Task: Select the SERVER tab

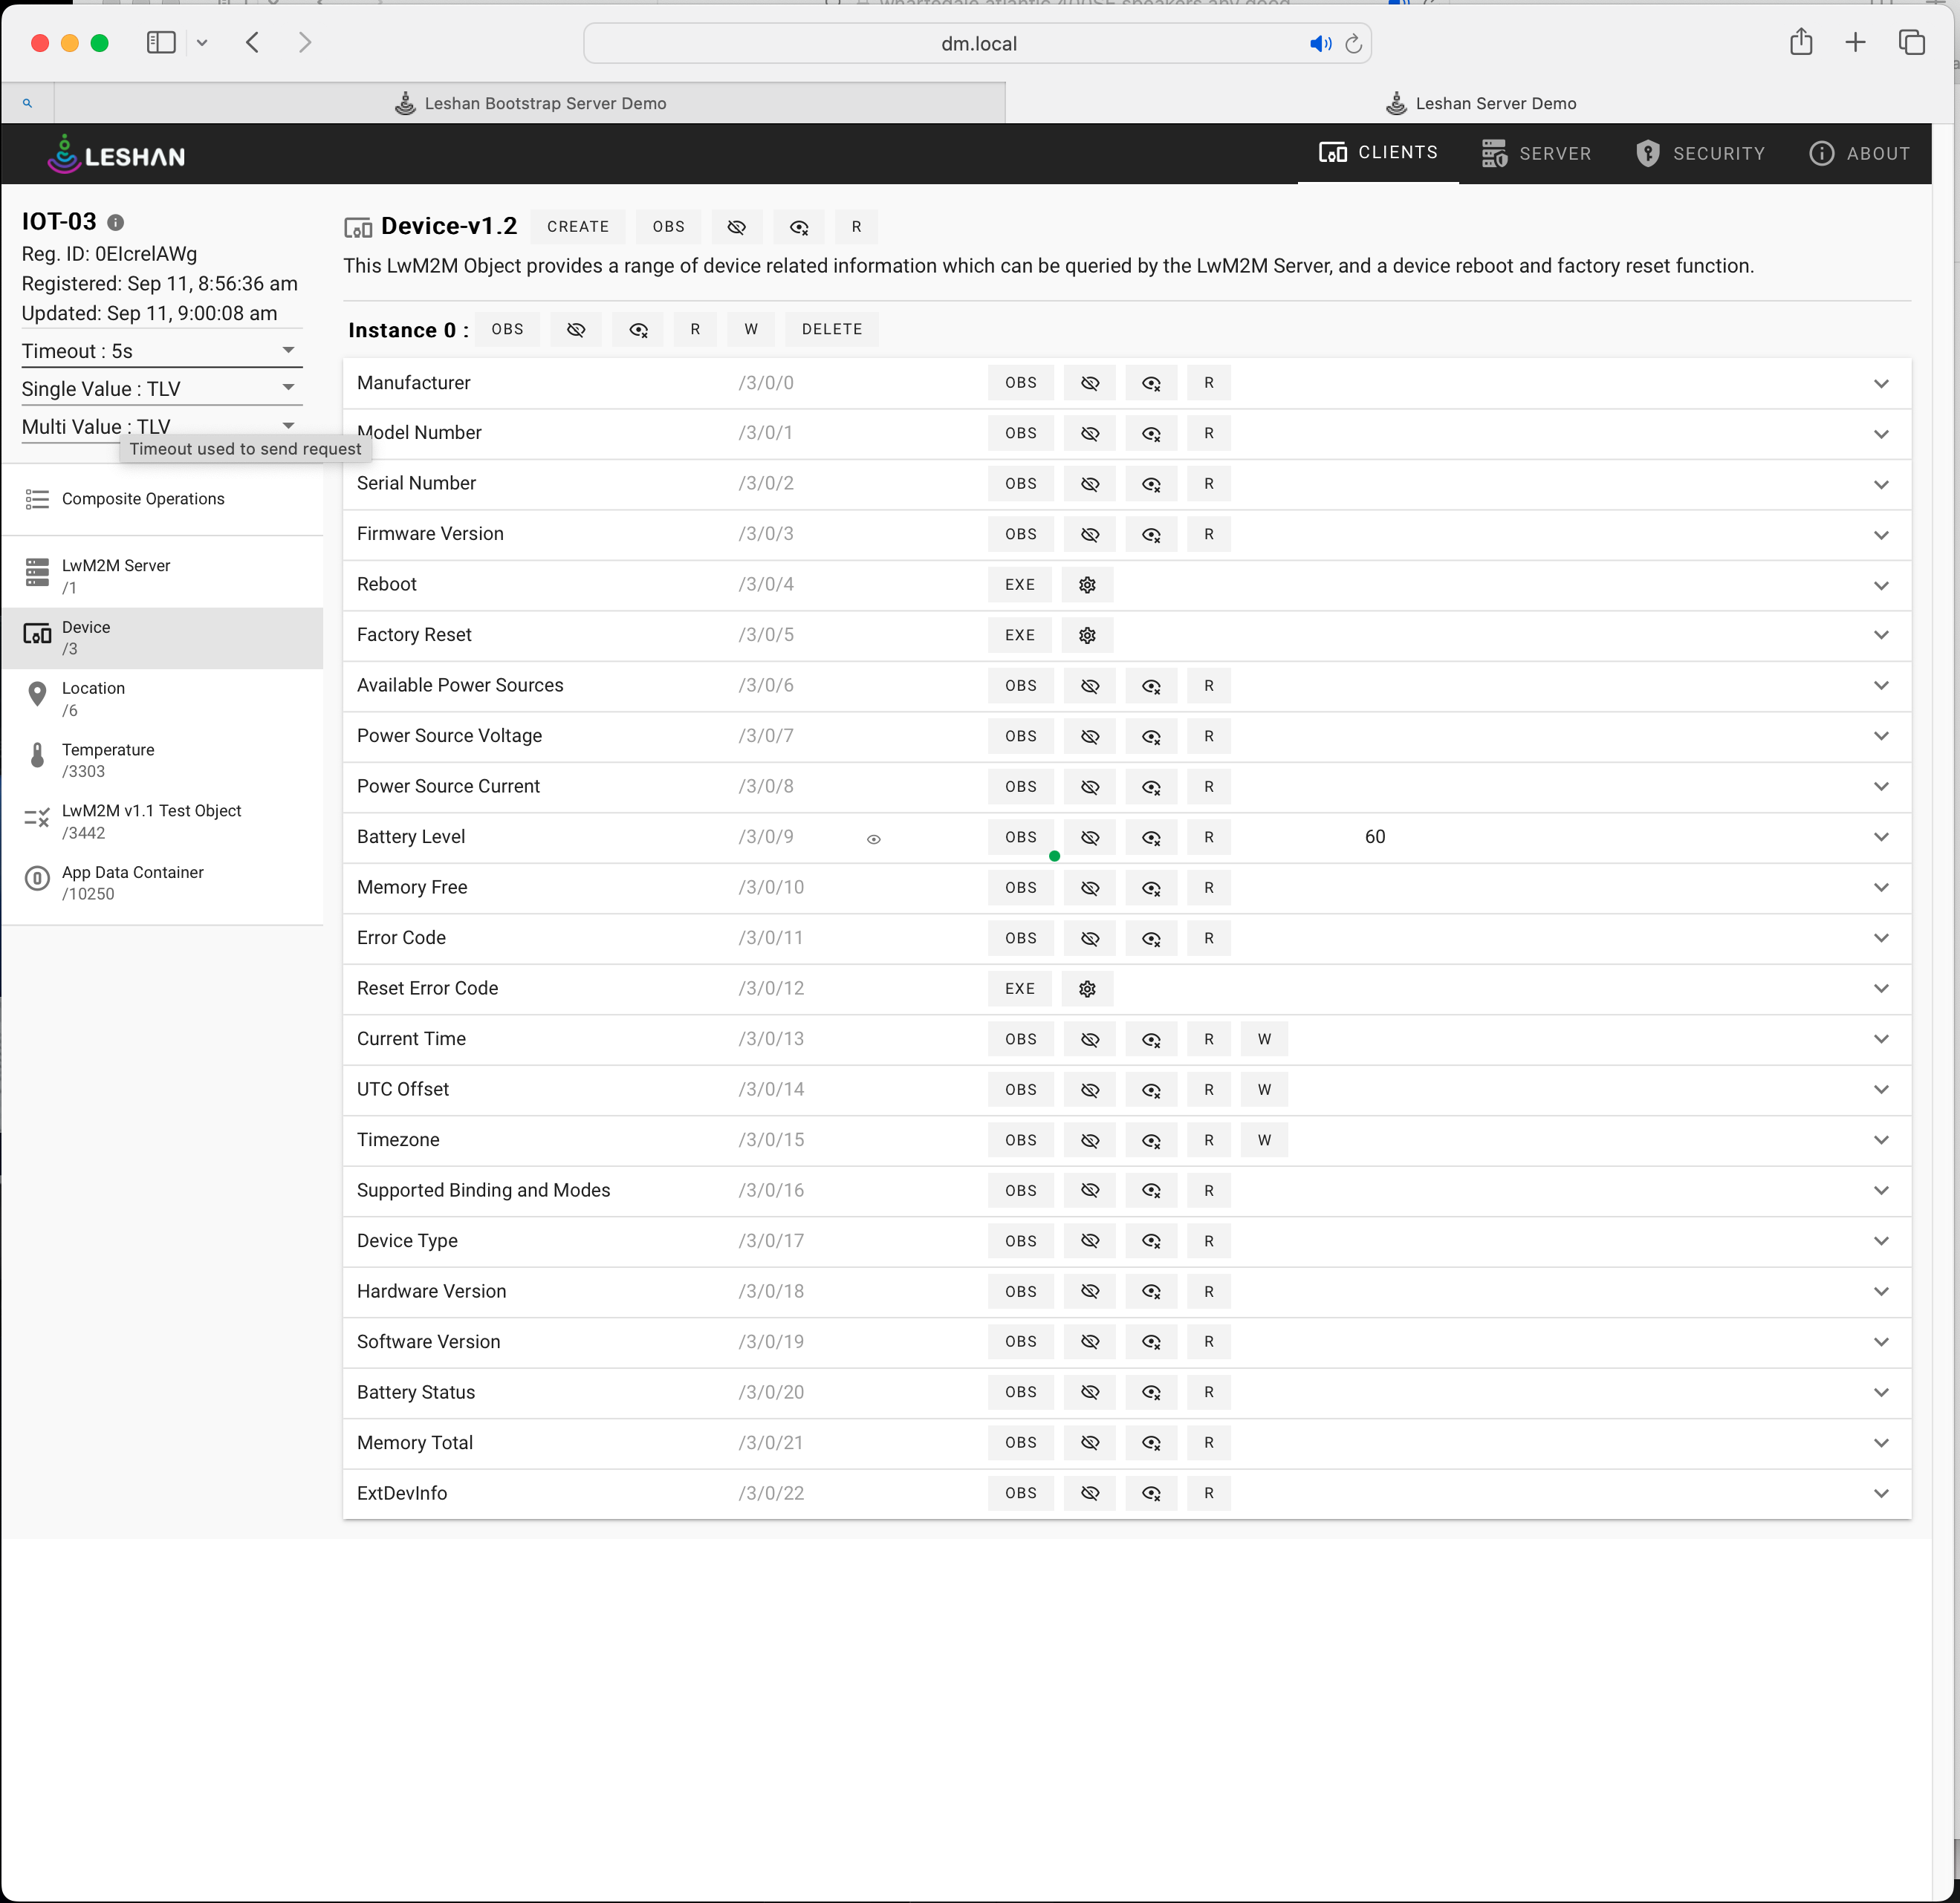Action: [1535, 154]
